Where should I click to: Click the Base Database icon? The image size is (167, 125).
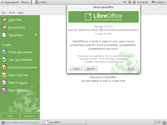coord(4,90)
